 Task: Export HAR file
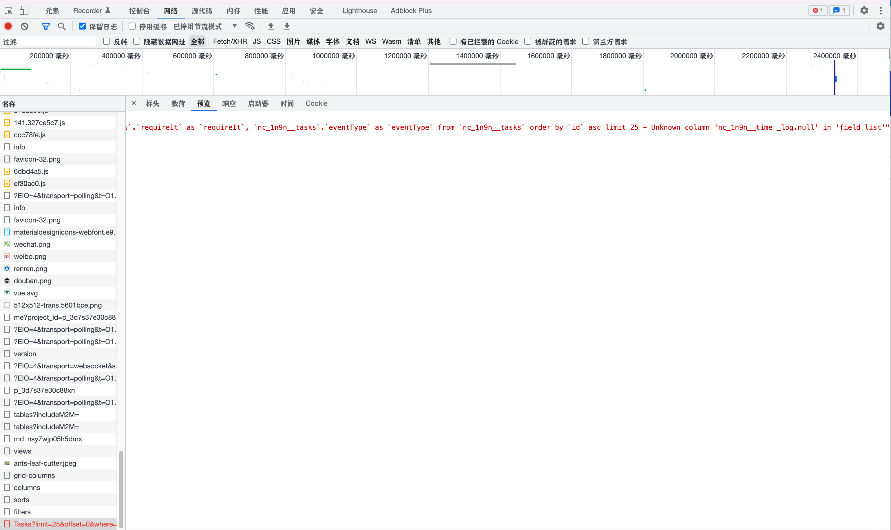(x=286, y=26)
